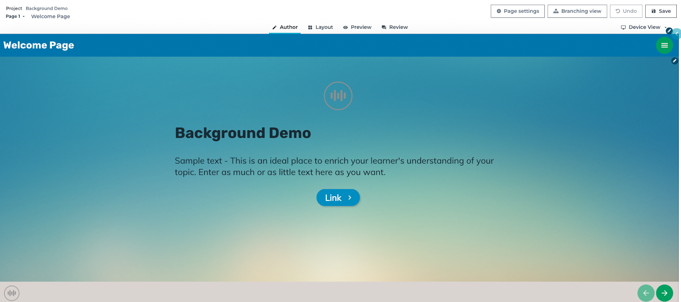Go back with the left arrow button
The height and width of the screenshot is (302, 681).
[646, 293]
